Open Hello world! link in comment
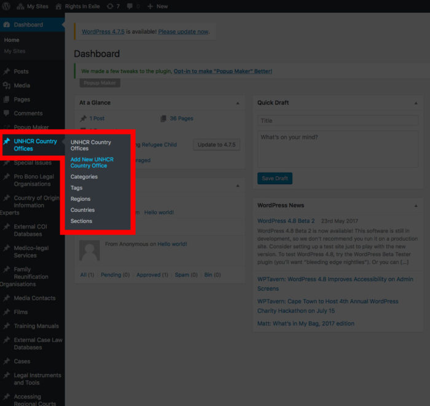 click(x=172, y=244)
